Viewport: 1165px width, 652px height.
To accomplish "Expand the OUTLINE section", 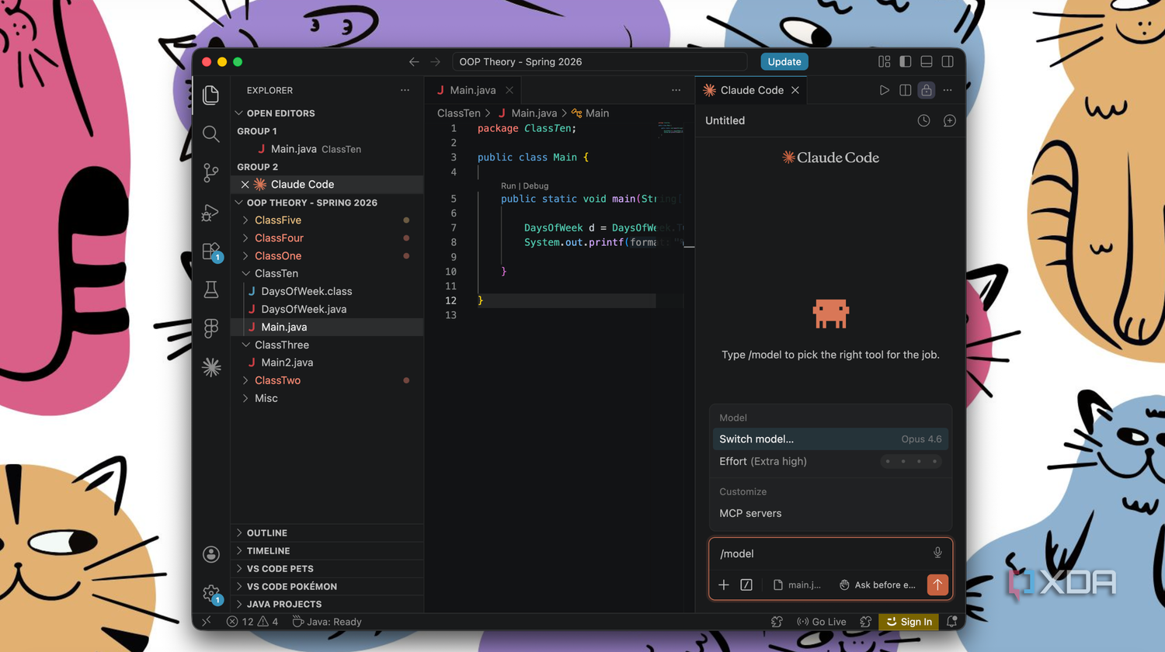I will [x=327, y=533].
